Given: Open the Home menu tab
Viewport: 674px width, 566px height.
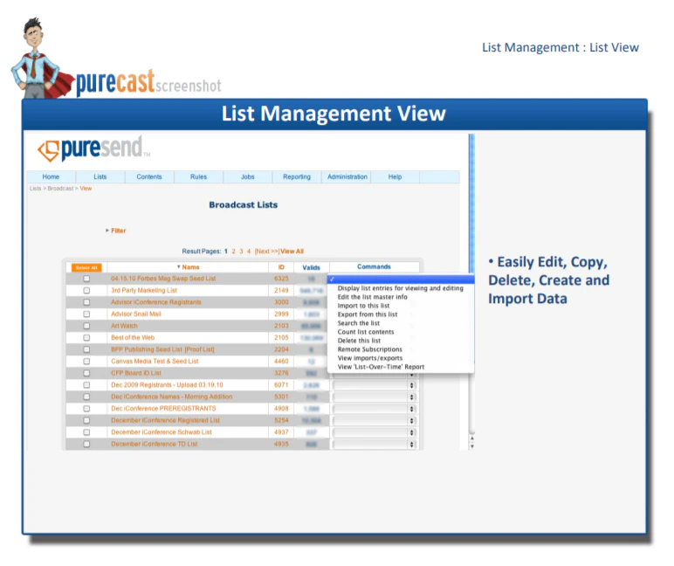Looking at the screenshot, I should (x=51, y=176).
